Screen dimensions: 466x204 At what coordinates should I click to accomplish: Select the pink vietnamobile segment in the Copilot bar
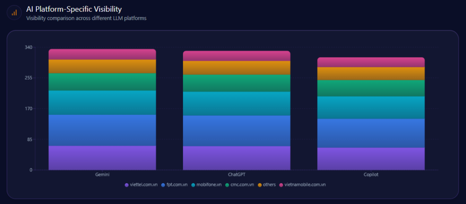[371, 62]
